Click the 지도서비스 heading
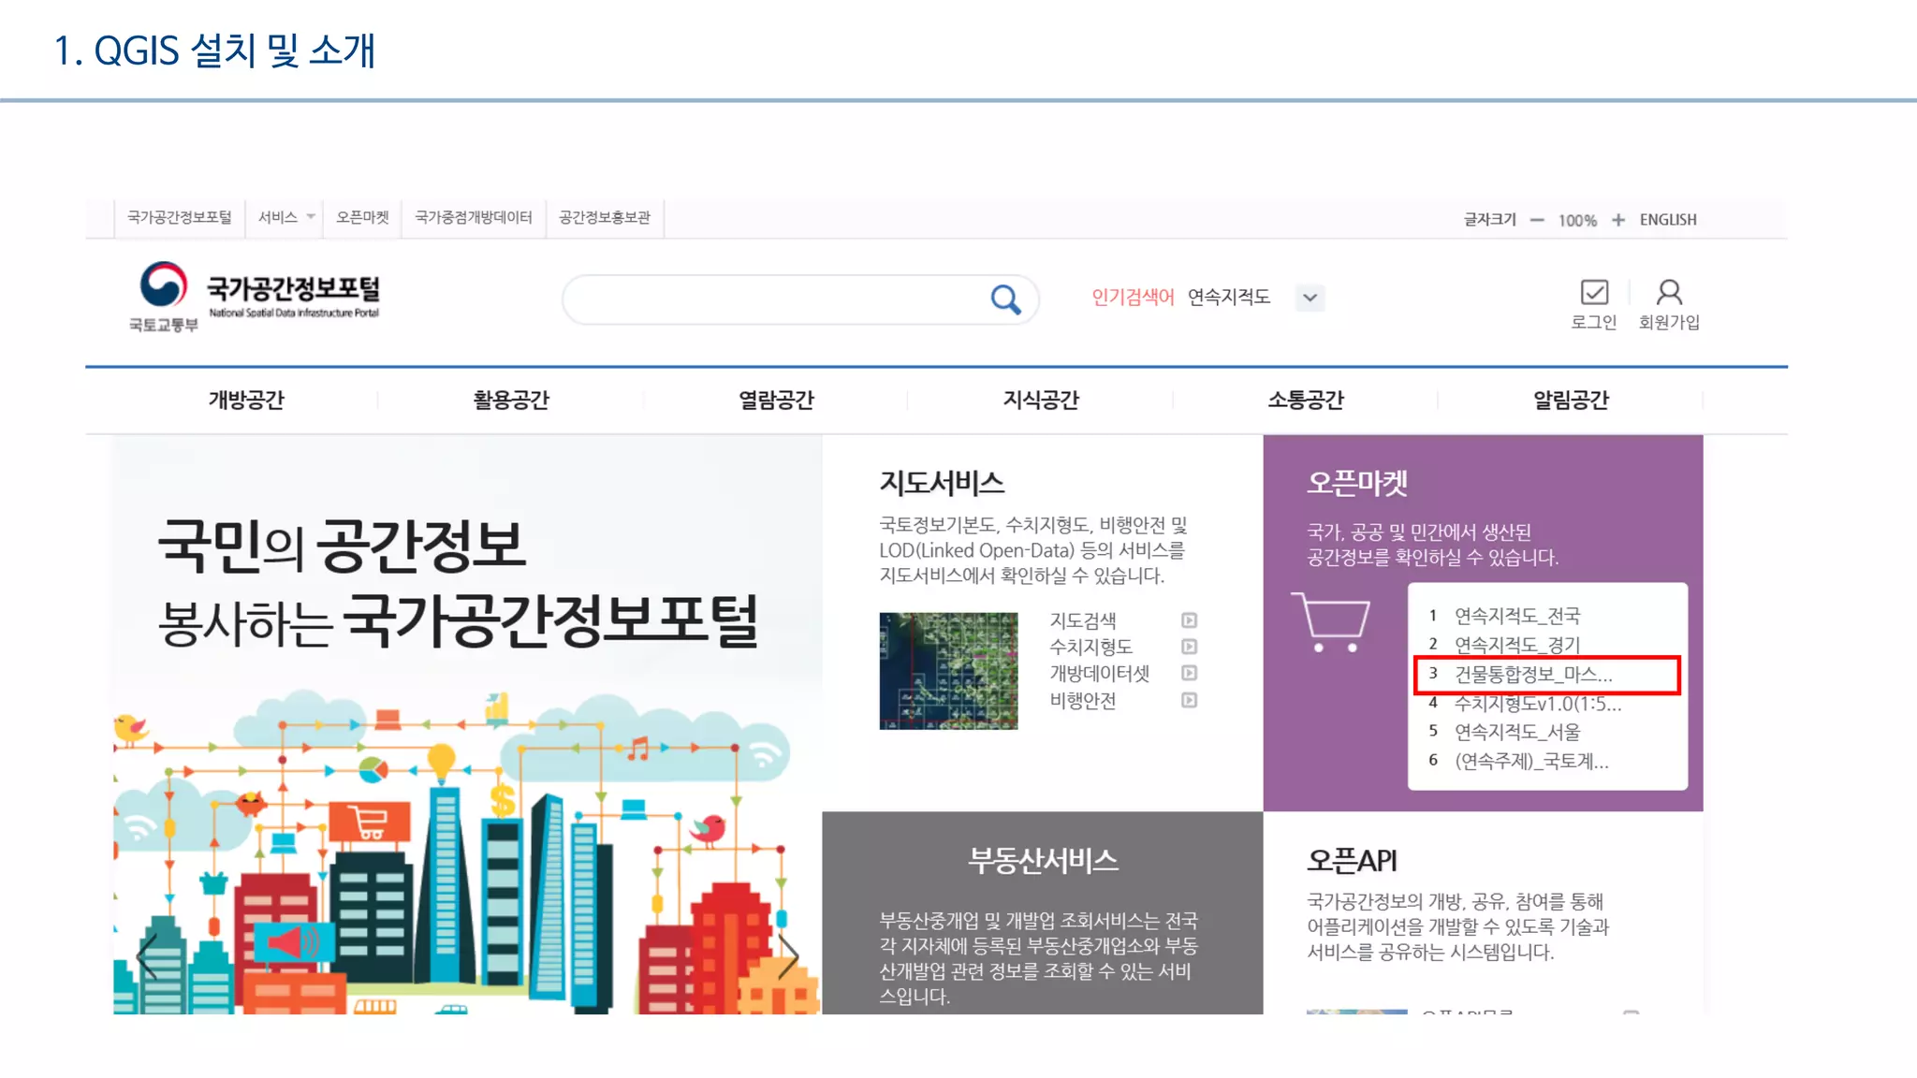The width and height of the screenshot is (1917, 1078). [942, 483]
